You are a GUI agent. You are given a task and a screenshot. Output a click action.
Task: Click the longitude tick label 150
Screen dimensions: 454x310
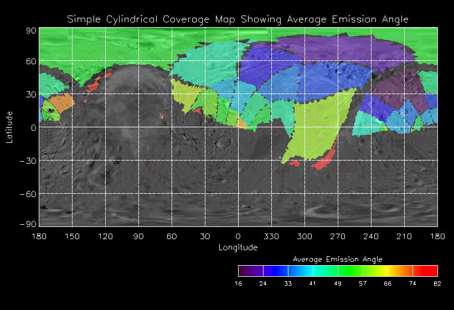72,236
